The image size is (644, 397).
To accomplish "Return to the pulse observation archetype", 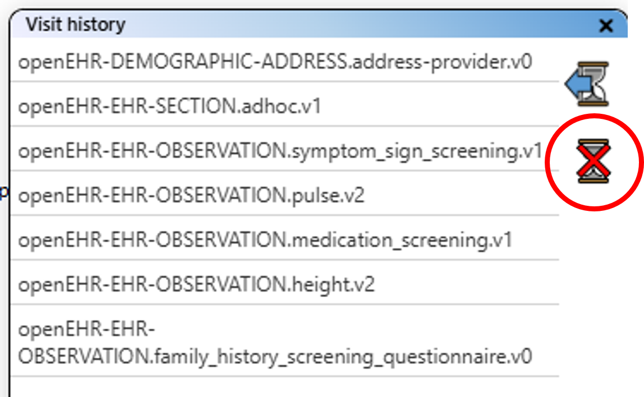I will click(x=191, y=196).
